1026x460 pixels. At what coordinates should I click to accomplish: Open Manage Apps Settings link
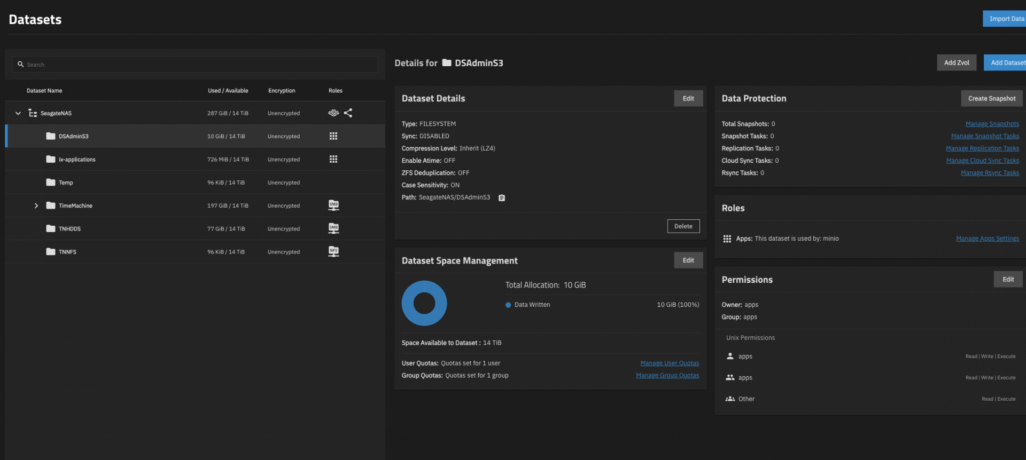pos(988,239)
